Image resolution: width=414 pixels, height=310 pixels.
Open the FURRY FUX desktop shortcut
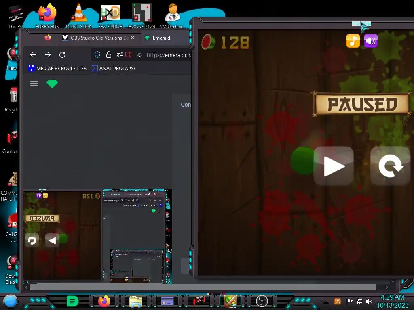[x=47, y=16]
